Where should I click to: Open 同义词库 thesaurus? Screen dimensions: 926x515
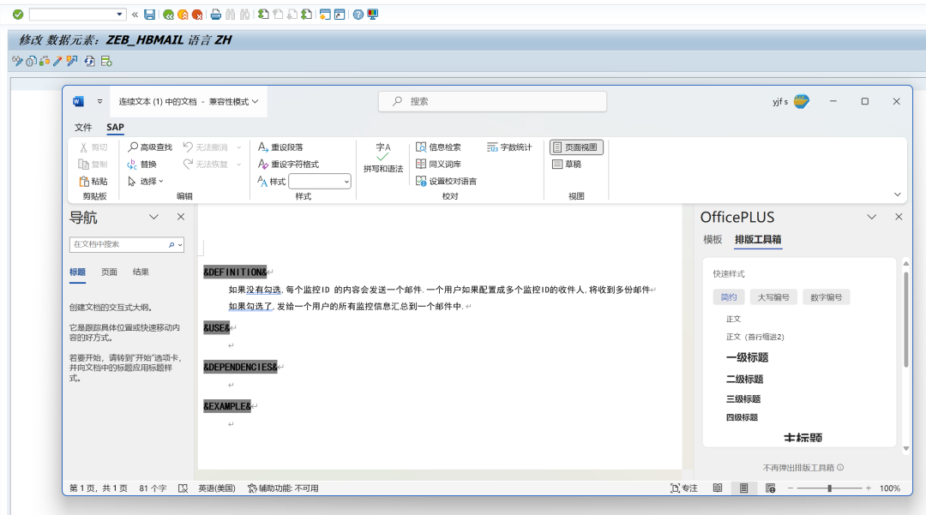pyautogui.click(x=438, y=164)
